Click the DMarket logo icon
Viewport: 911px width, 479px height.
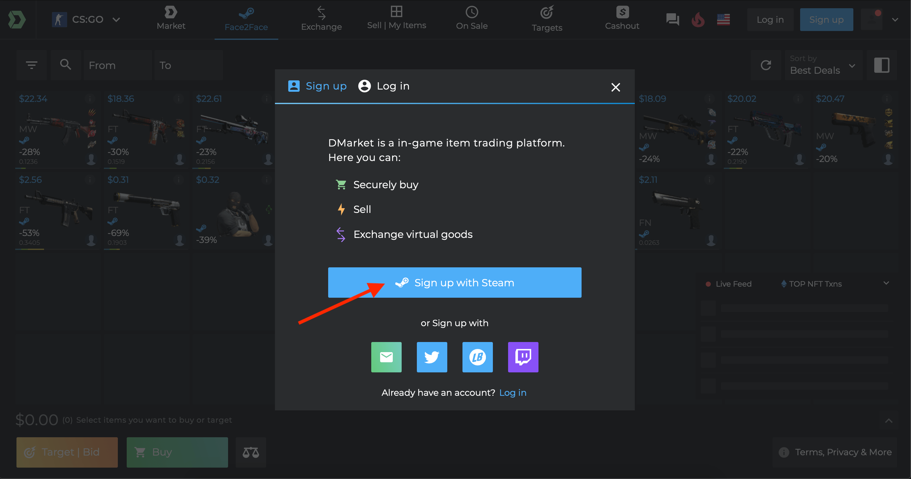click(x=17, y=20)
